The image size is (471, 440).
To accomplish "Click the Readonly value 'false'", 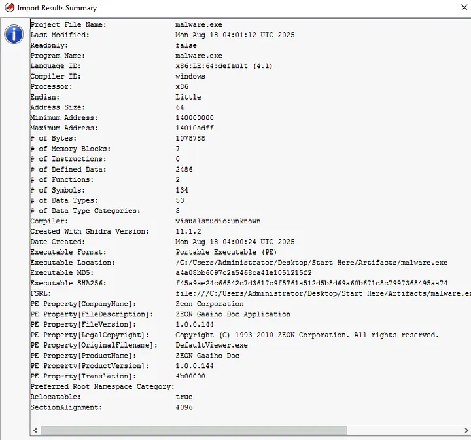I will [186, 45].
